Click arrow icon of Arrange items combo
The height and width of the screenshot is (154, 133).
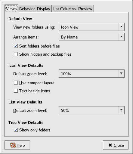point(121,37)
